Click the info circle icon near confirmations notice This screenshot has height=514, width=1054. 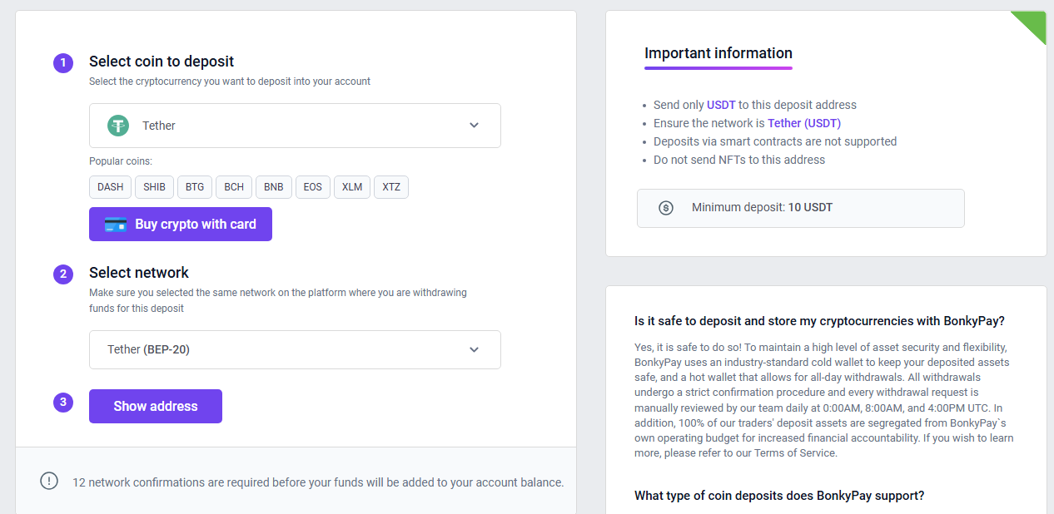[x=49, y=481]
